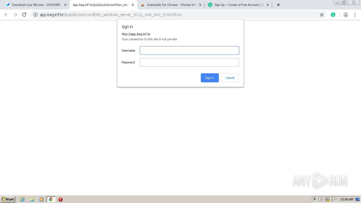The height and width of the screenshot is (203, 361).
Task: Open Windows Explorer folder from the taskbar
Action: coord(32,199)
